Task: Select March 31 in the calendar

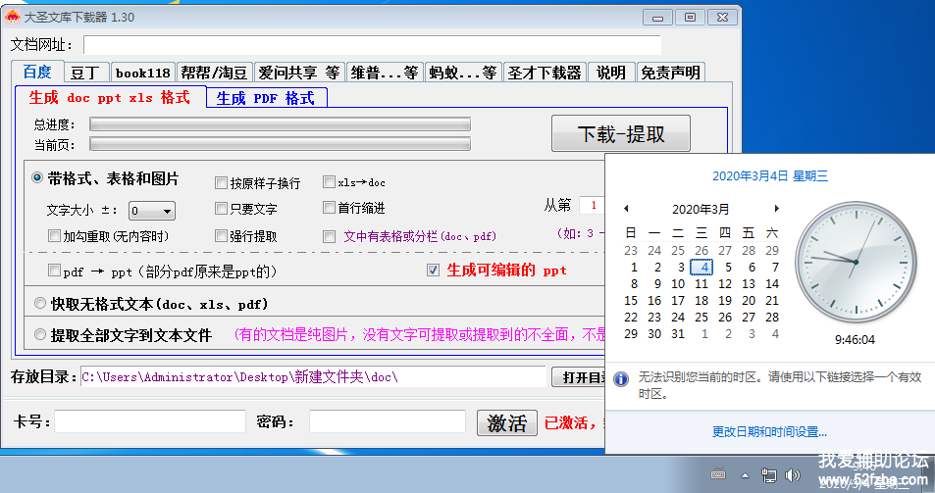Action: 678,334
